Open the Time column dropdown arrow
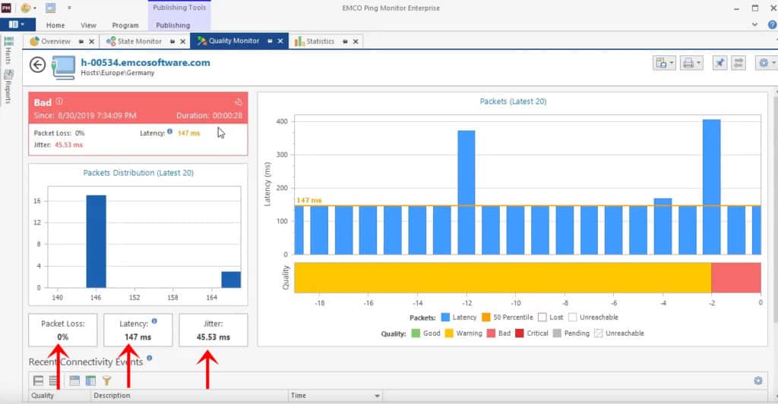 click(x=377, y=396)
